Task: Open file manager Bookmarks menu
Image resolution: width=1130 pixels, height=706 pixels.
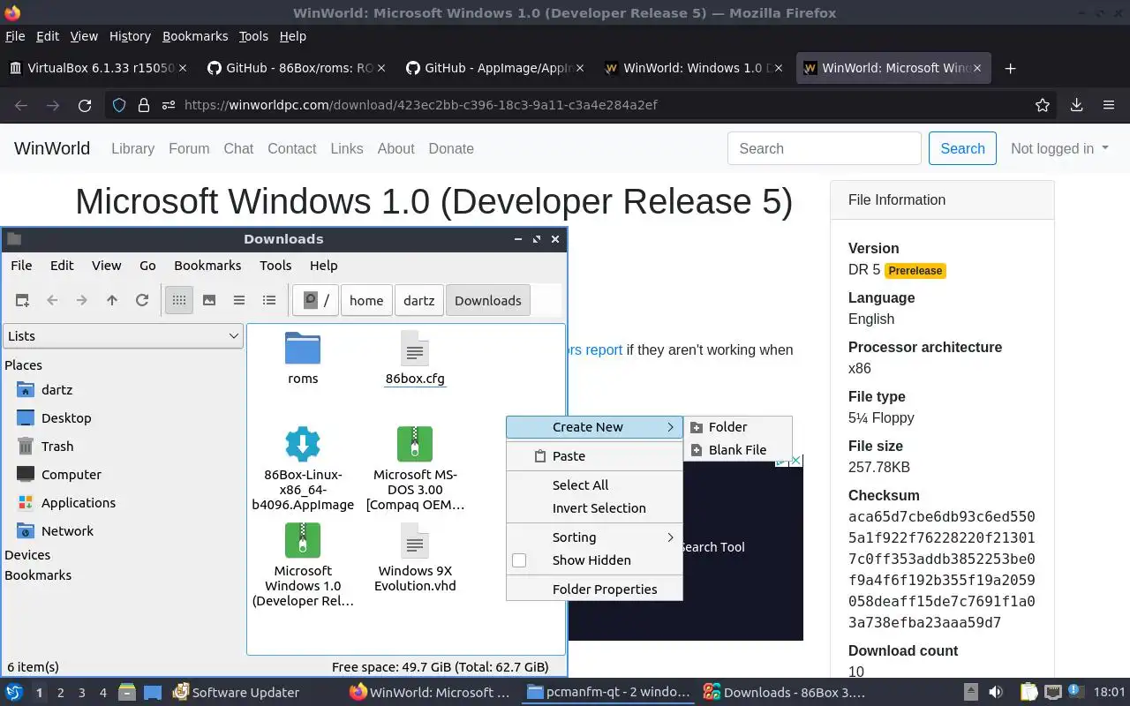Action: 207,265
